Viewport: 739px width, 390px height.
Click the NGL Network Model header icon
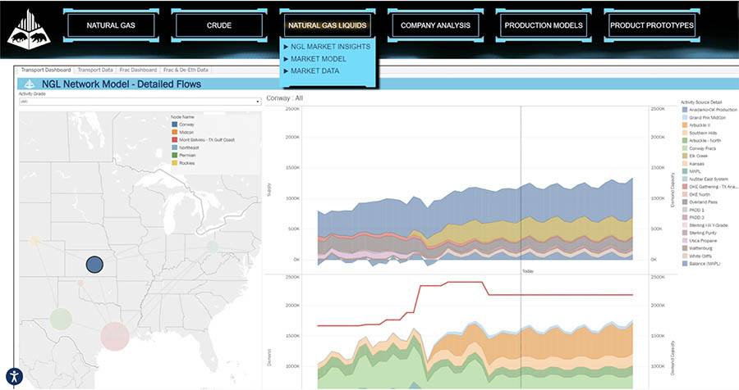coord(30,84)
